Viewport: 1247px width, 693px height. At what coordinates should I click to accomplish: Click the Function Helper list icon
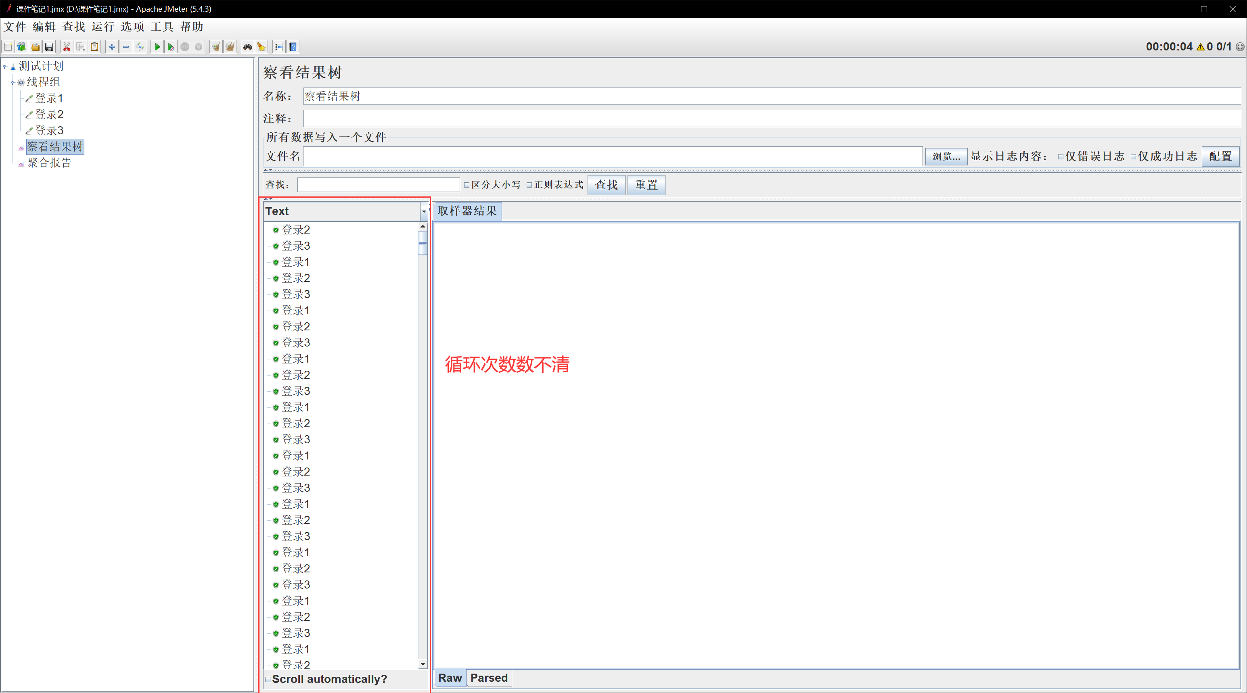[x=278, y=47]
